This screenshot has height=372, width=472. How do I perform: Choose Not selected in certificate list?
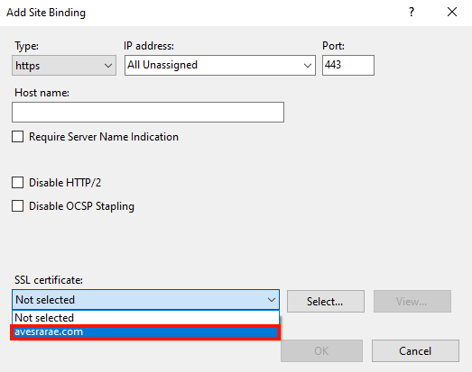145,318
